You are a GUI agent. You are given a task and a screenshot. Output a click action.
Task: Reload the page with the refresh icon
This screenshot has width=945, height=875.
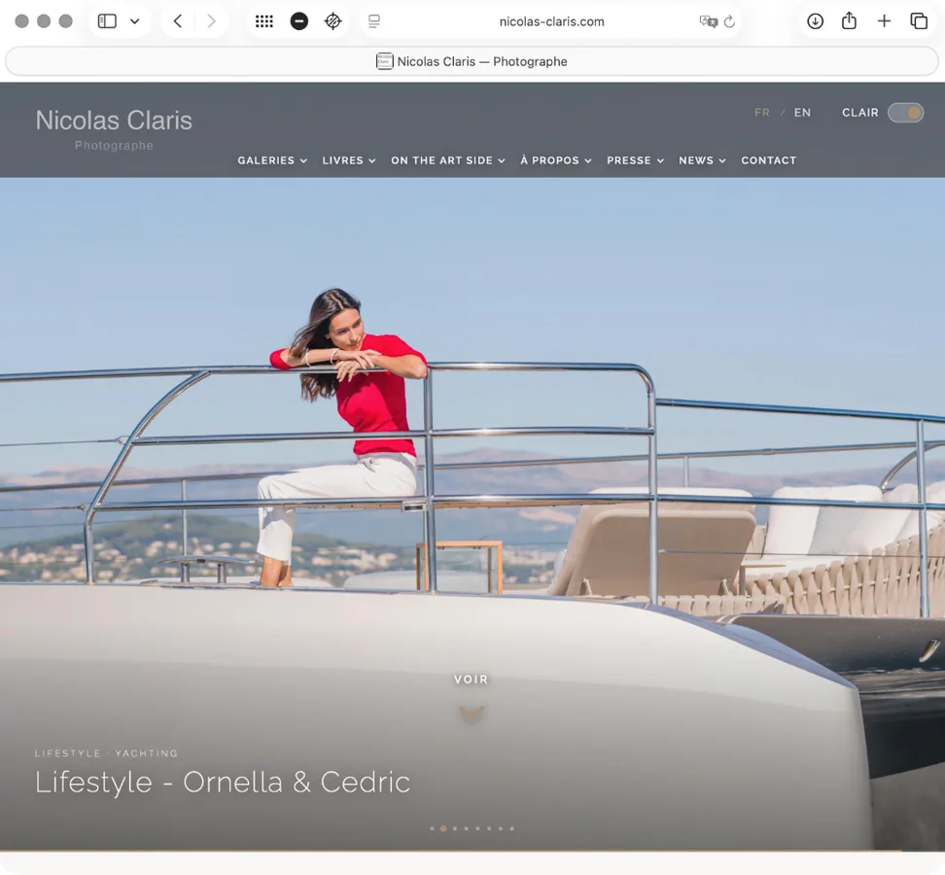point(729,21)
